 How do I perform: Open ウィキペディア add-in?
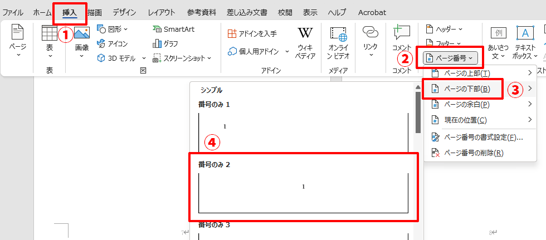(305, 42)
